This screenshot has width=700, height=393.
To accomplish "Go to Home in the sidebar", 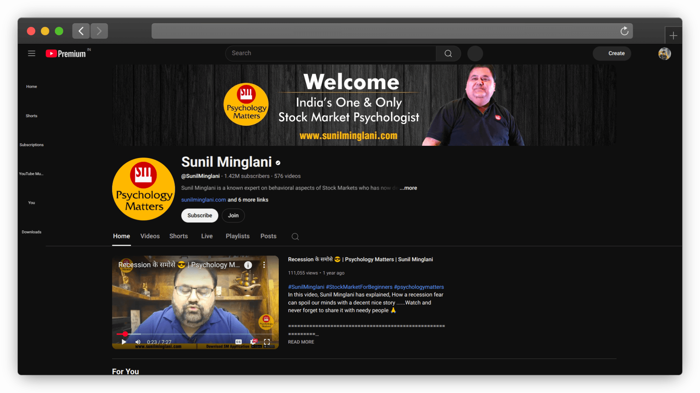I will (32, 87).
